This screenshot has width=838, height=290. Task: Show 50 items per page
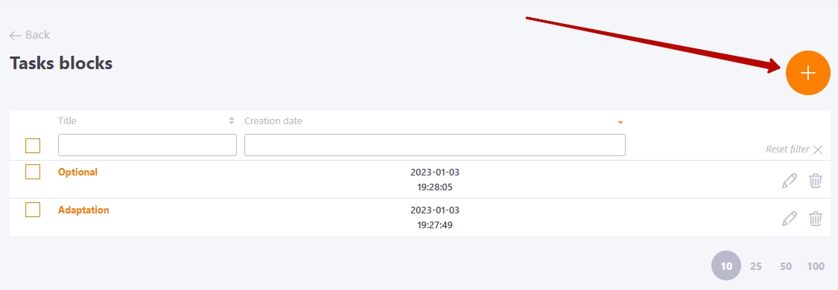786,266
